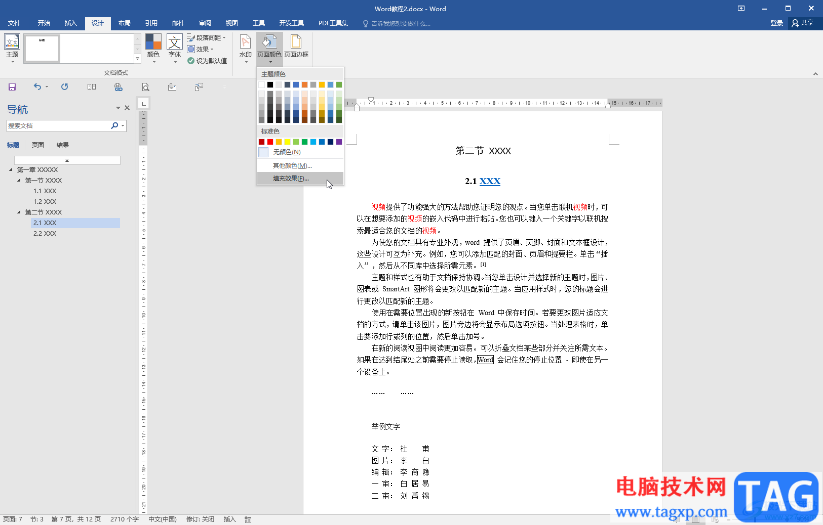Pick the standard dark red swatch
823x525 pixels.
(261, 142)
